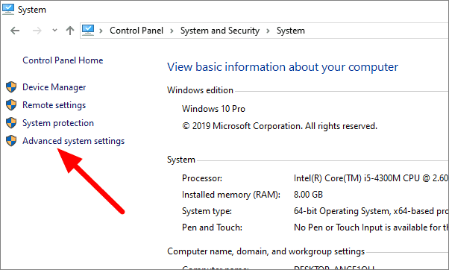Click shield icon beside System protection
Viewport: 449px width, 270px height.
(x=11, y=123)
